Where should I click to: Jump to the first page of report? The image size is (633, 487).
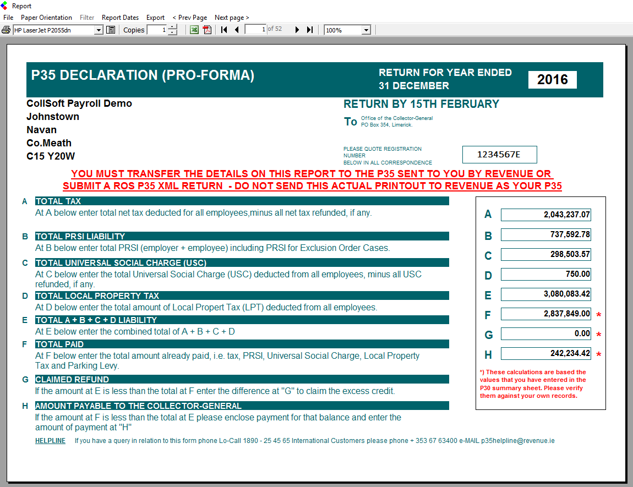(x=224, y=30)
